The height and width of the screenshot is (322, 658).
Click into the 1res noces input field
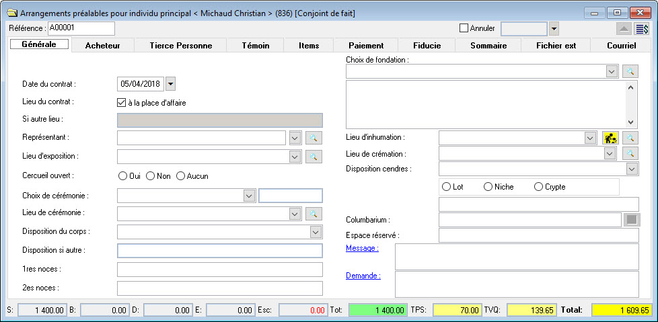coord(219,270)
